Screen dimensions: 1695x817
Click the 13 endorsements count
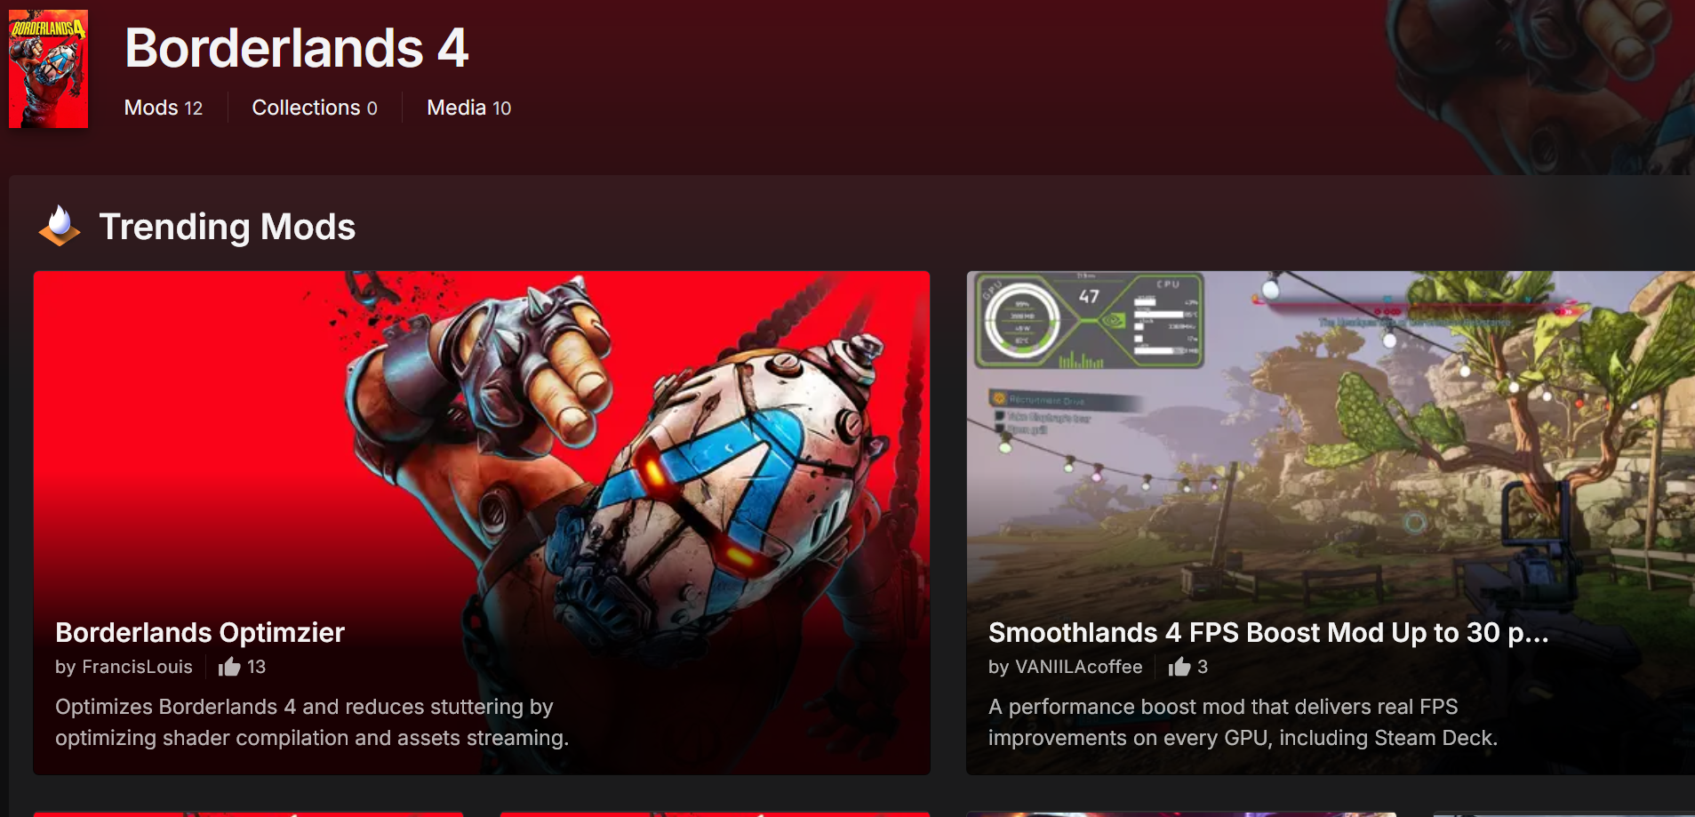pyautogui.click(x=256, y=667)
